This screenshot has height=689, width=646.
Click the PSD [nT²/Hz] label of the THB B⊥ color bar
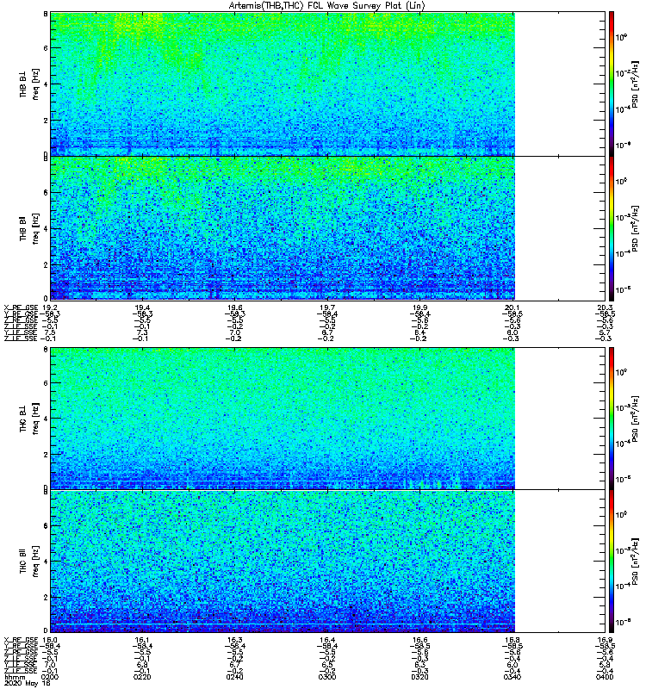pos(635,84)
